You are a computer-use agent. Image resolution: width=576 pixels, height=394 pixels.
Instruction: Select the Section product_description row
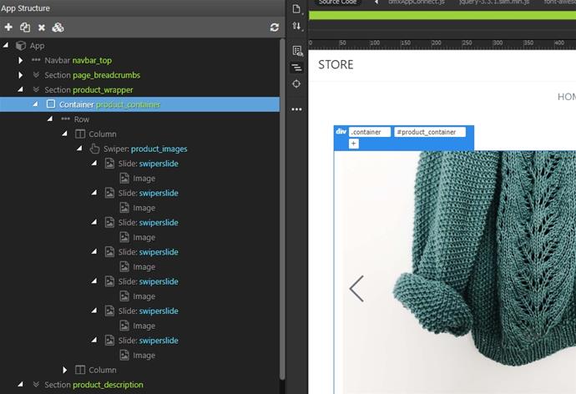pos(139,385)
